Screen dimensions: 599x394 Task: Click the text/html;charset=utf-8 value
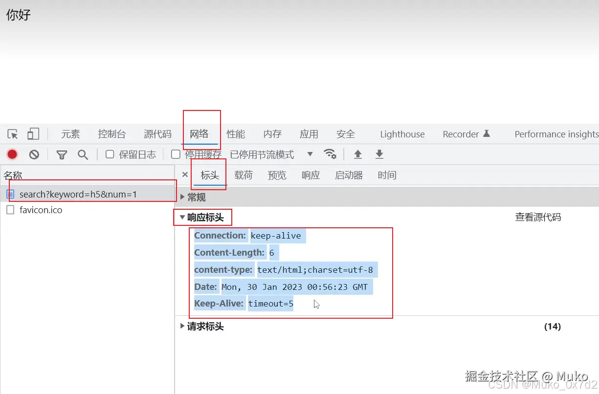[315, 269]
